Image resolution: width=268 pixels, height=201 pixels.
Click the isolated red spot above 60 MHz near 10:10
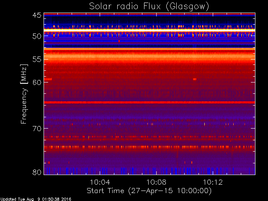tap(195, 79)
